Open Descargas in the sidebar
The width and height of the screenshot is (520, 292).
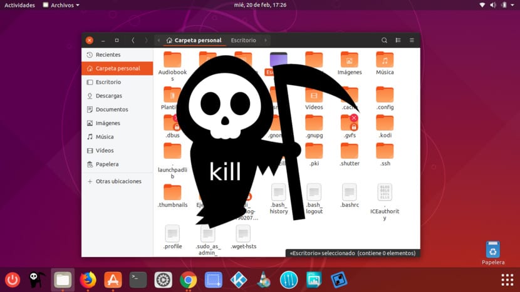(x=108, y=96)
